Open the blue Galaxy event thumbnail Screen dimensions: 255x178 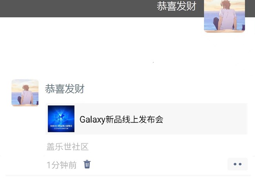(x=61, y=119)
